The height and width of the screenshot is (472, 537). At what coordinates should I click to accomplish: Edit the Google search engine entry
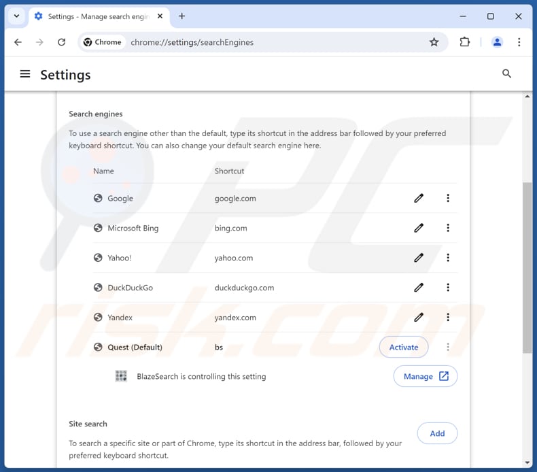click(419, 198)
